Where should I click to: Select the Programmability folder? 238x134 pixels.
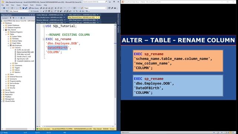pos(15,81)
